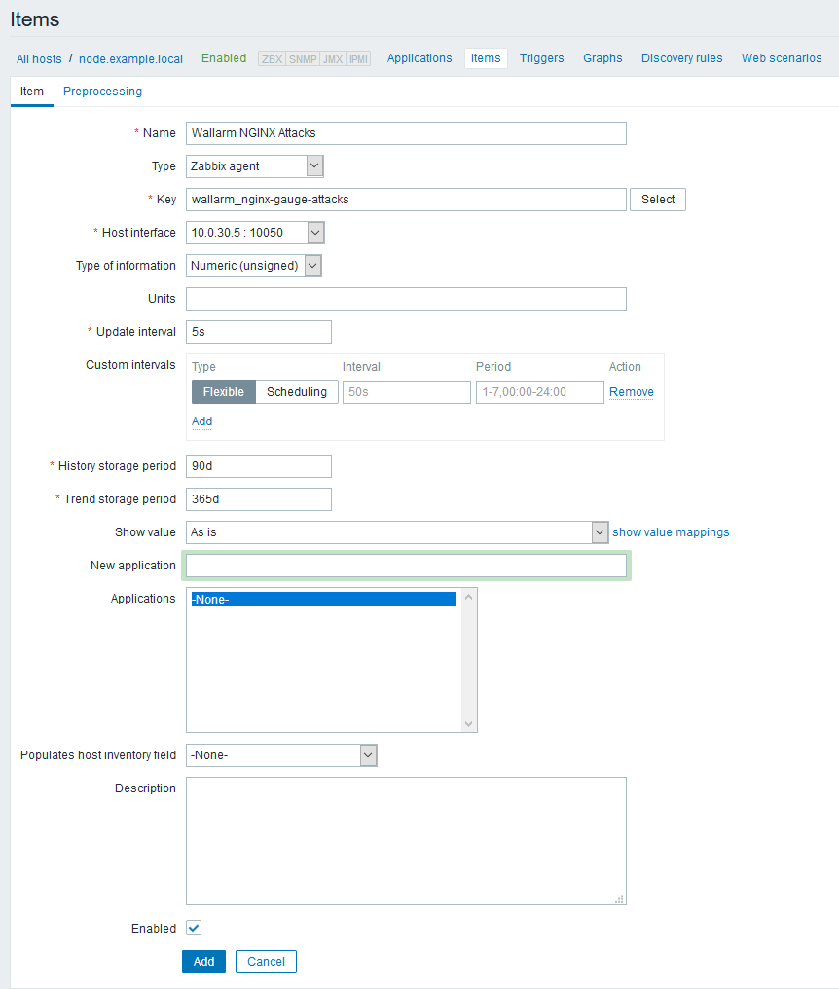
Task: Expand the Host interface dropdown
Action: pyautogui.click(x=255, y=233)
